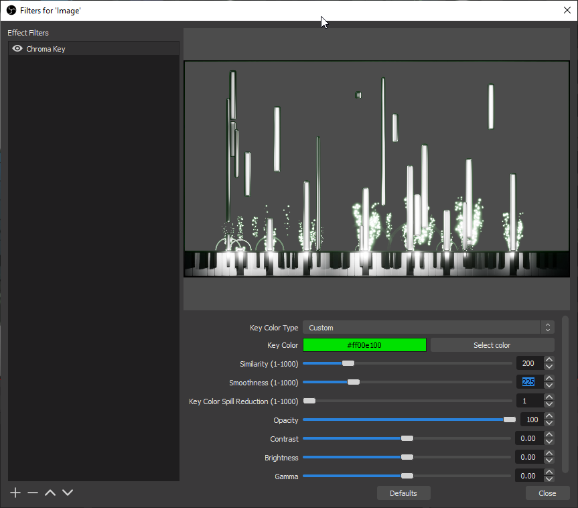Add a new effect filter with plus icon
Screen dimensions: 578x508
15,493
